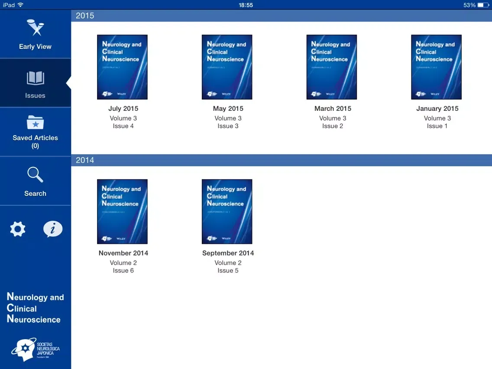The image size is (492, 369).
Task: Tap the Societas Neurologica Japonica logo
Action: pos(36,350)
